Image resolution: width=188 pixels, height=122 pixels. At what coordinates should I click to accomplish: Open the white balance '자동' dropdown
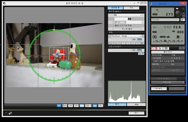[128, 15]
